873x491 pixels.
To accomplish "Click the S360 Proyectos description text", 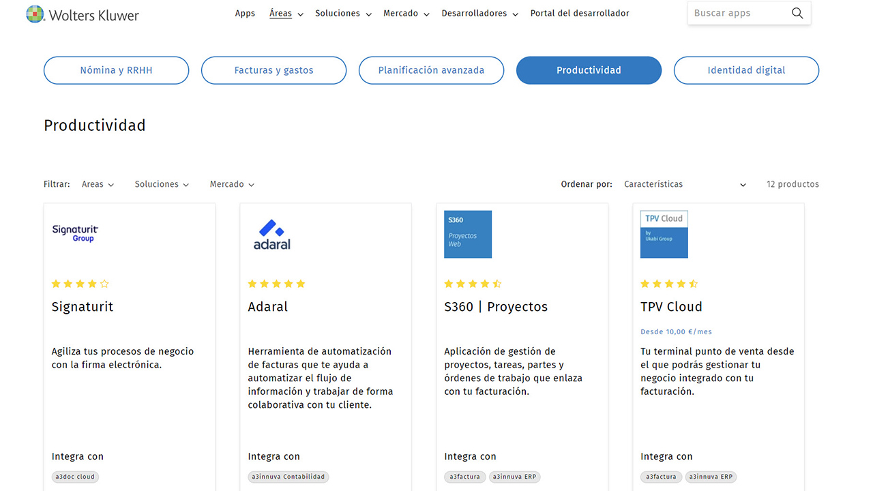I will (513, 371).
